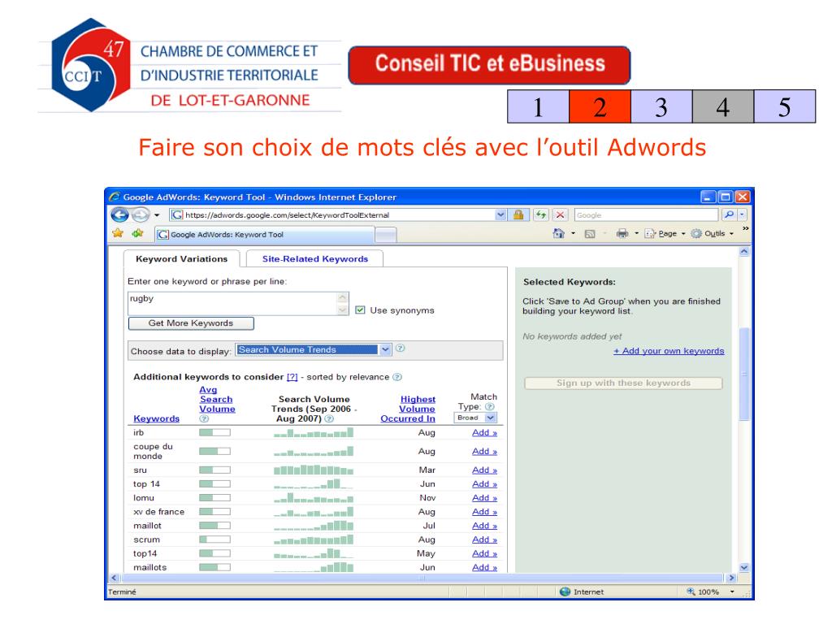Click the search magnifier icon
Image resolution: width=832 pixels, height=624 pixels.
[729, 214]
